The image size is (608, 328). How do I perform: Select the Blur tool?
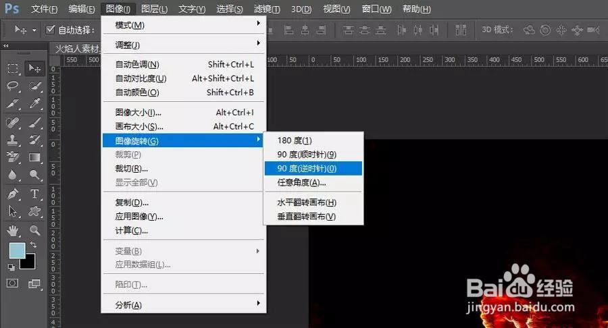(x=13, y=175)
